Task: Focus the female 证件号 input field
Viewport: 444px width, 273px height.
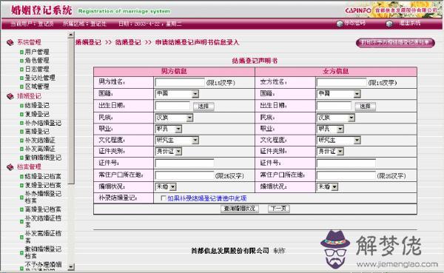Action: pos(346,164)
